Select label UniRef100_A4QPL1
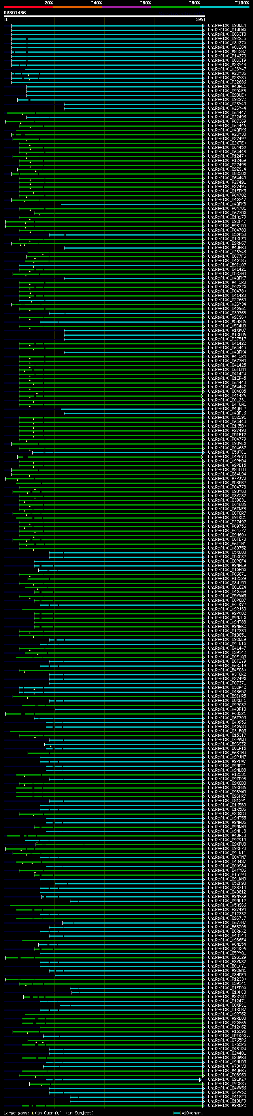 [227, 87]
